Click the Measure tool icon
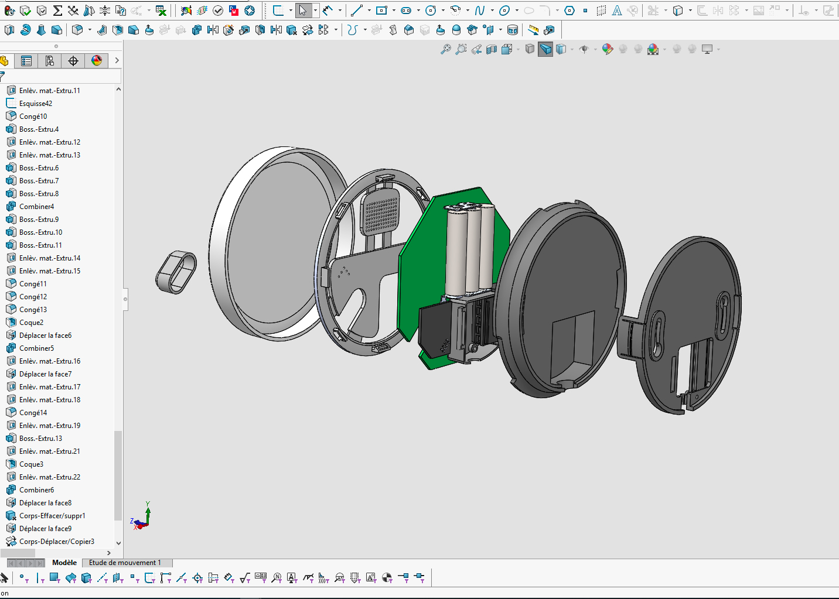The height and width of the screenshot is (599, 839). (533, 30)
